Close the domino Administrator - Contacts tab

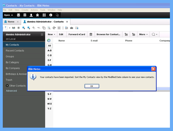67,22
